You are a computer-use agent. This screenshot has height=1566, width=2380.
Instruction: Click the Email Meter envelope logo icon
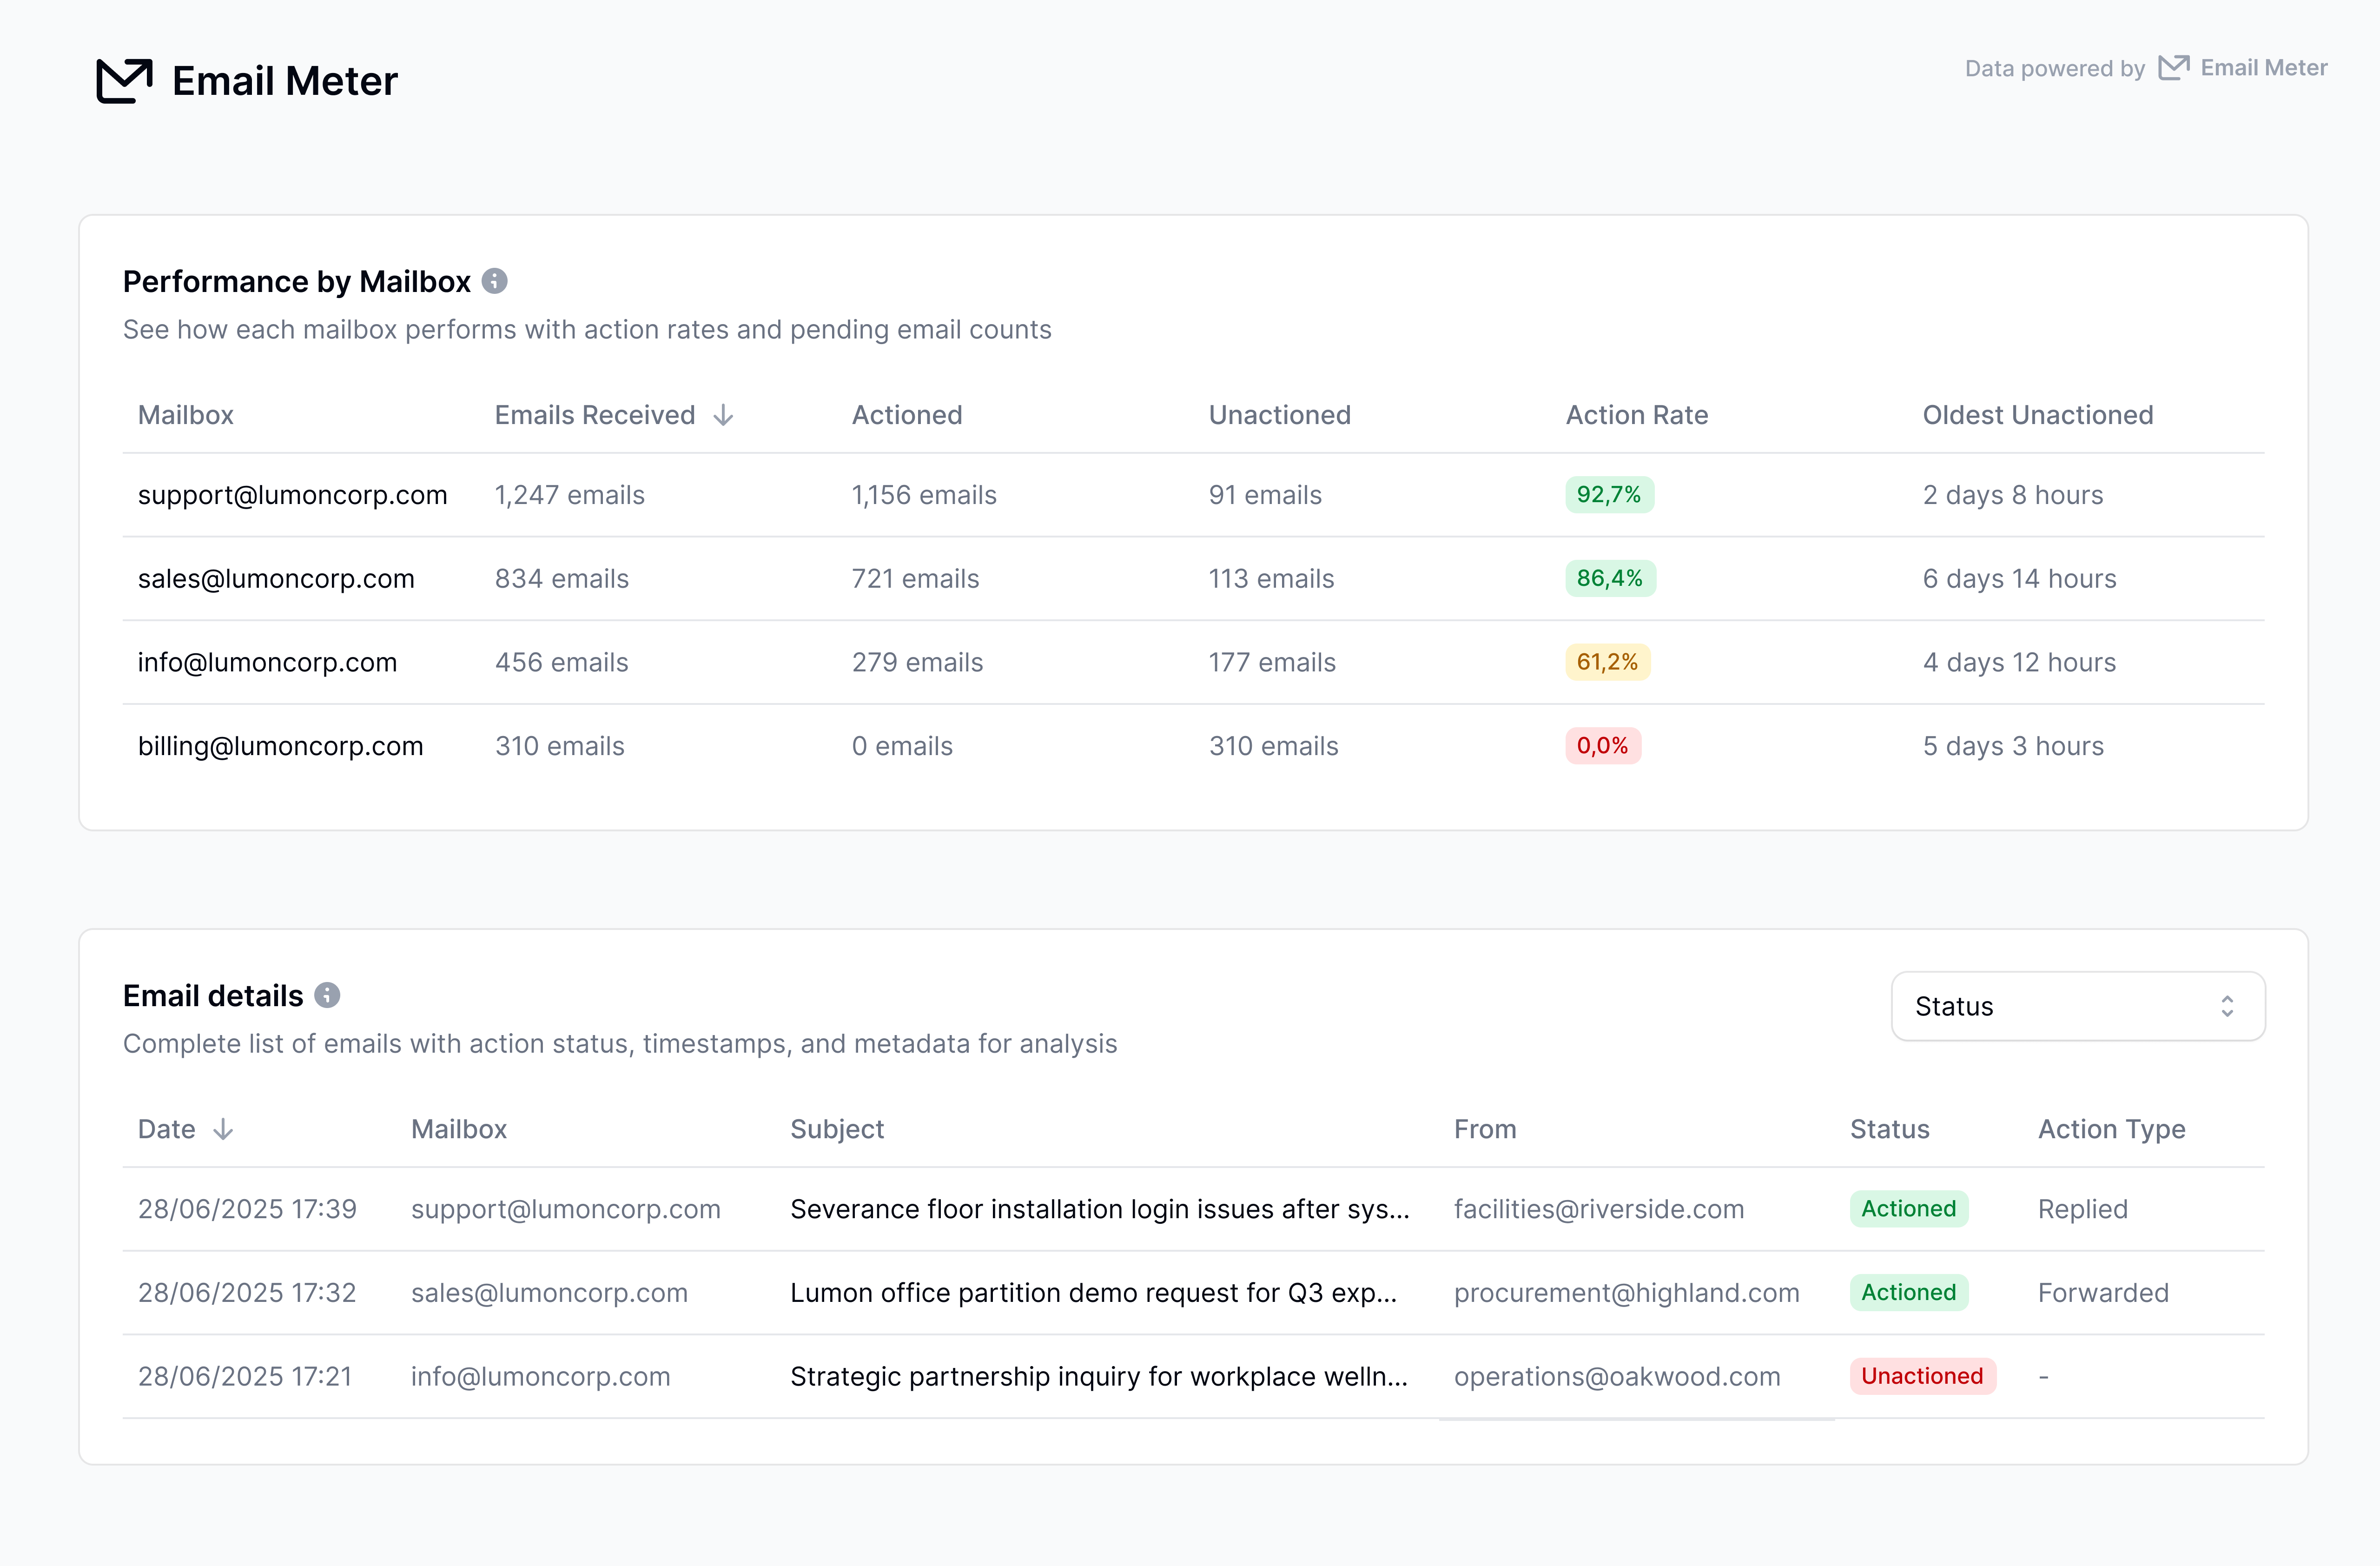(124, 81)
